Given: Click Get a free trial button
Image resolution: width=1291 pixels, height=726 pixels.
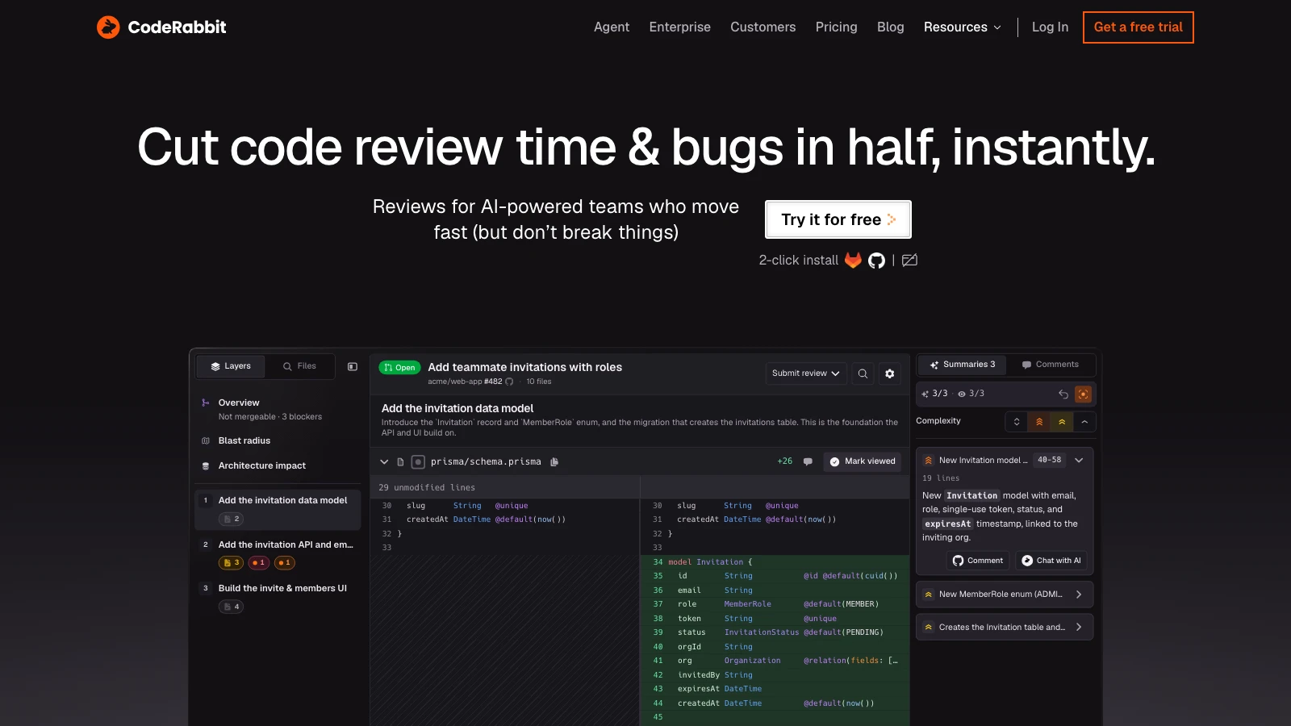Looking at the screenshot, I should pyautogui.click(x=1139, y=27).
